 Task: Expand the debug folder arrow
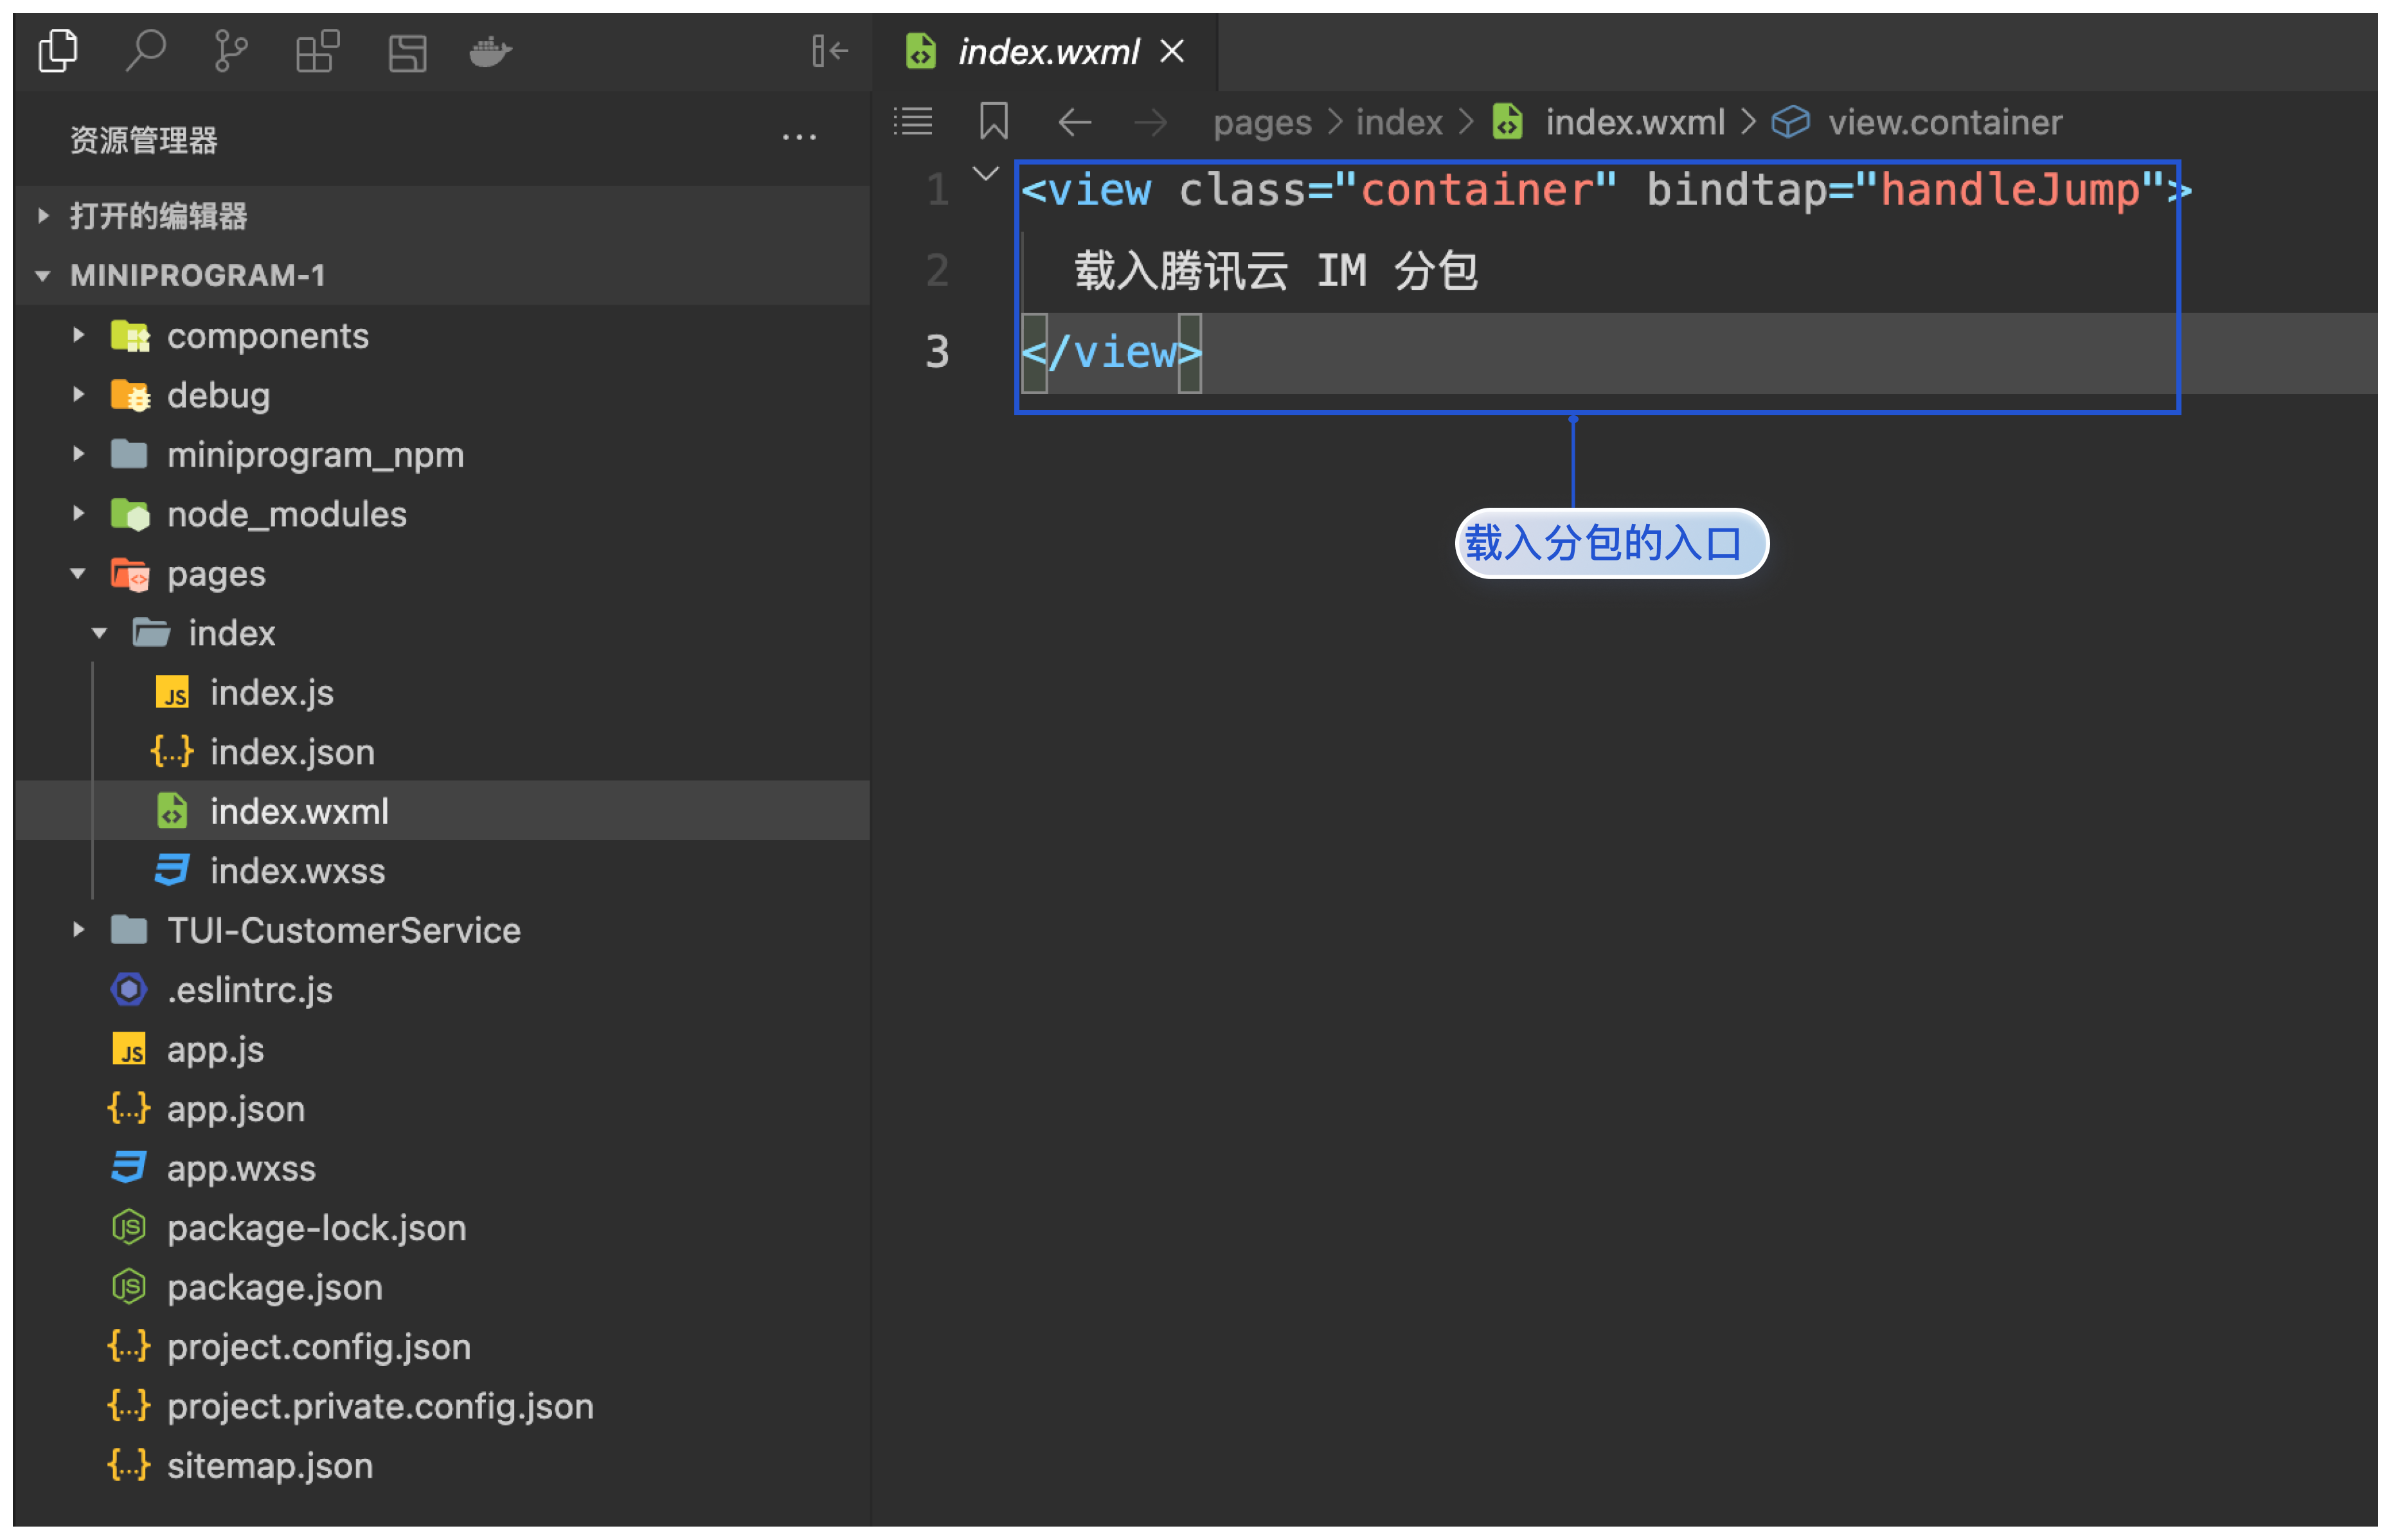79,394
